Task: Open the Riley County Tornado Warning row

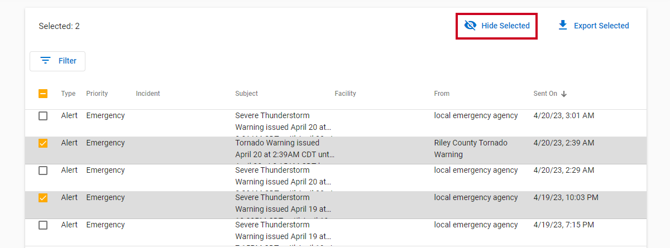Action: [x=336, y=150]
